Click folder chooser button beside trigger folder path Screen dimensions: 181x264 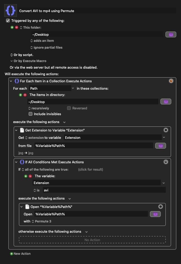(x=171, y=34)
